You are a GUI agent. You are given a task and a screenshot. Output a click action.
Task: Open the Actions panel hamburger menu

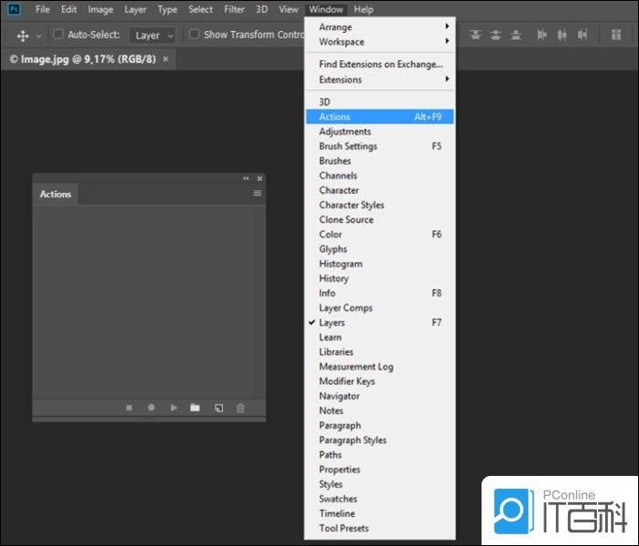coord(258,194)
